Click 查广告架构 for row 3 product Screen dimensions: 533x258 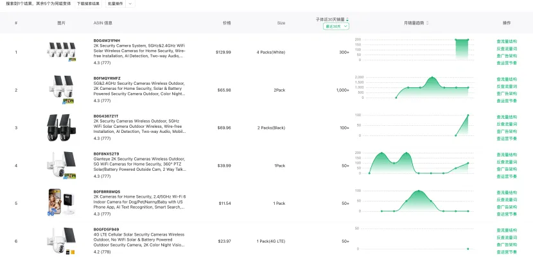[x=506, y=131]
